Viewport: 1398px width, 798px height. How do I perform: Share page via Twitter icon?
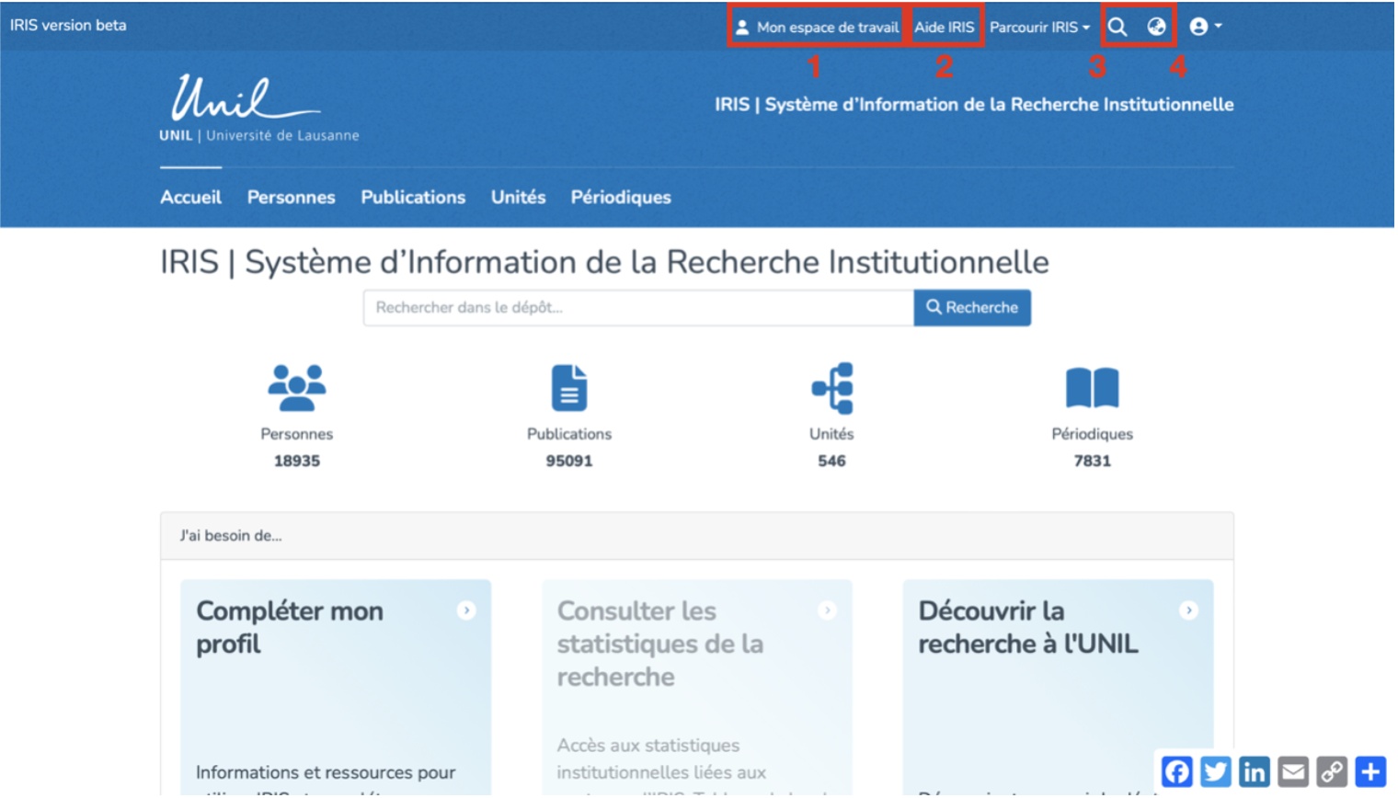1216,772
